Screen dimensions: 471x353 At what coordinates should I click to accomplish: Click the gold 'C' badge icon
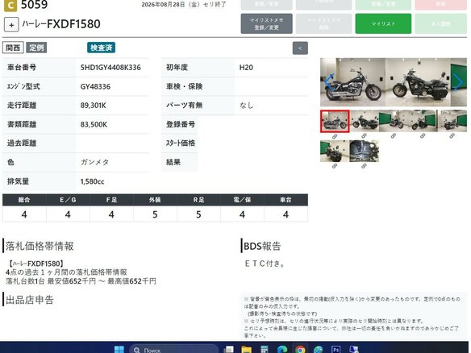pyautogui.click(x=10, y=5)
